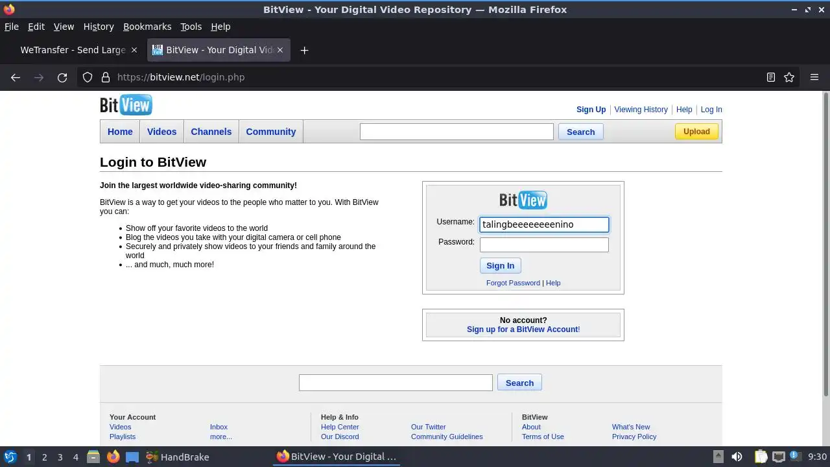
Task: Open the Viewing History link
Action: point(641,110)
